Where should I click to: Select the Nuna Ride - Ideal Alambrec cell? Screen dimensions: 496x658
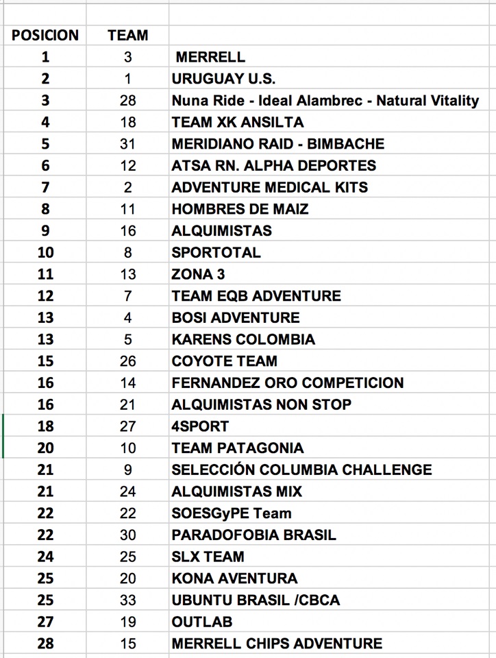(325, 101)
